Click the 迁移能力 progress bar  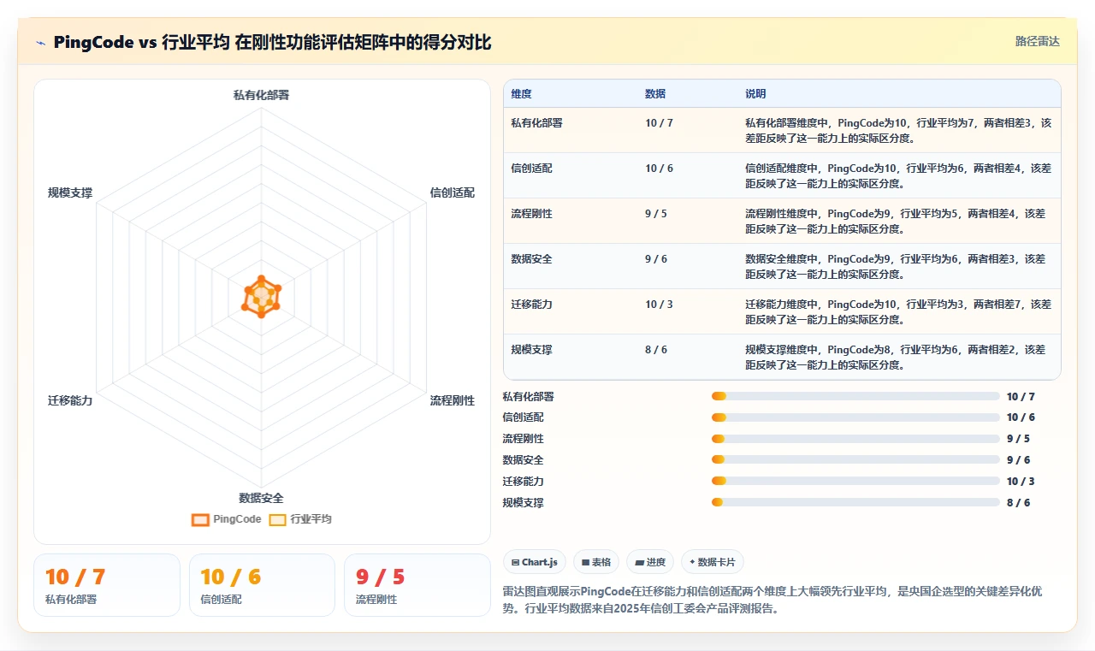click(855, 482)
